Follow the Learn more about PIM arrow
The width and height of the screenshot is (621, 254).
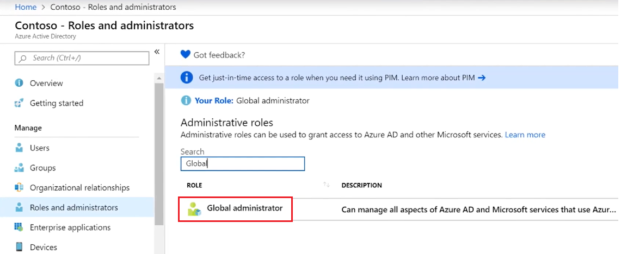pyautogui.click(x=482, y=78)
